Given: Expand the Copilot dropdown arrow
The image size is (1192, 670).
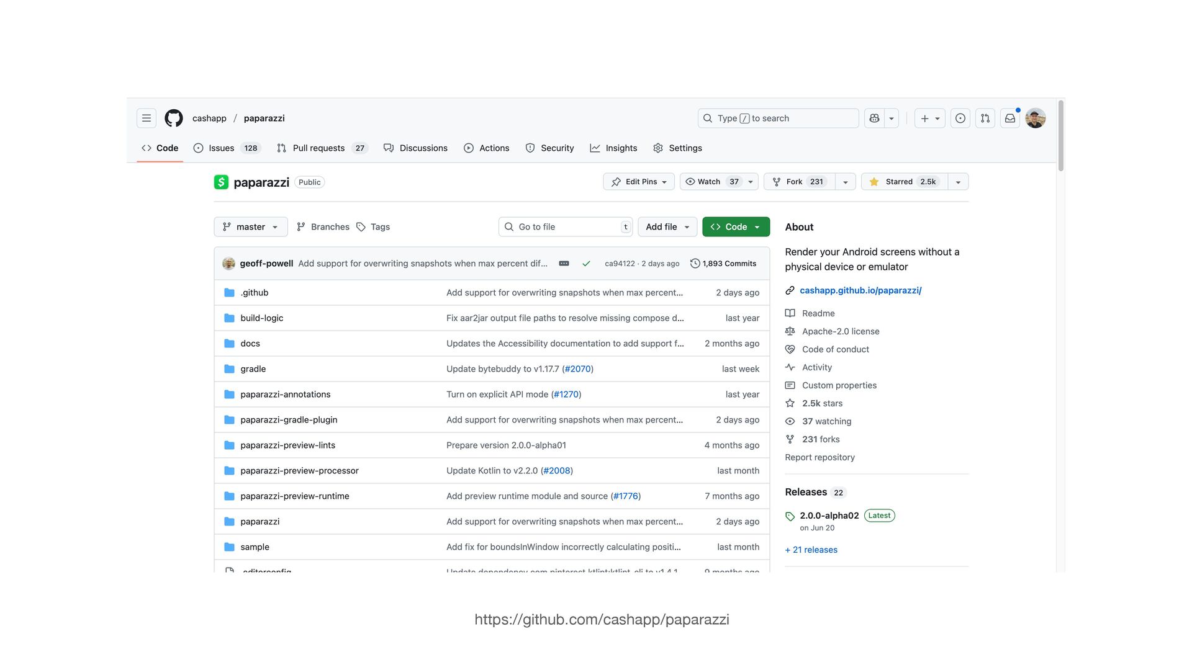Looking at the screenshot, I should [892, 118].
